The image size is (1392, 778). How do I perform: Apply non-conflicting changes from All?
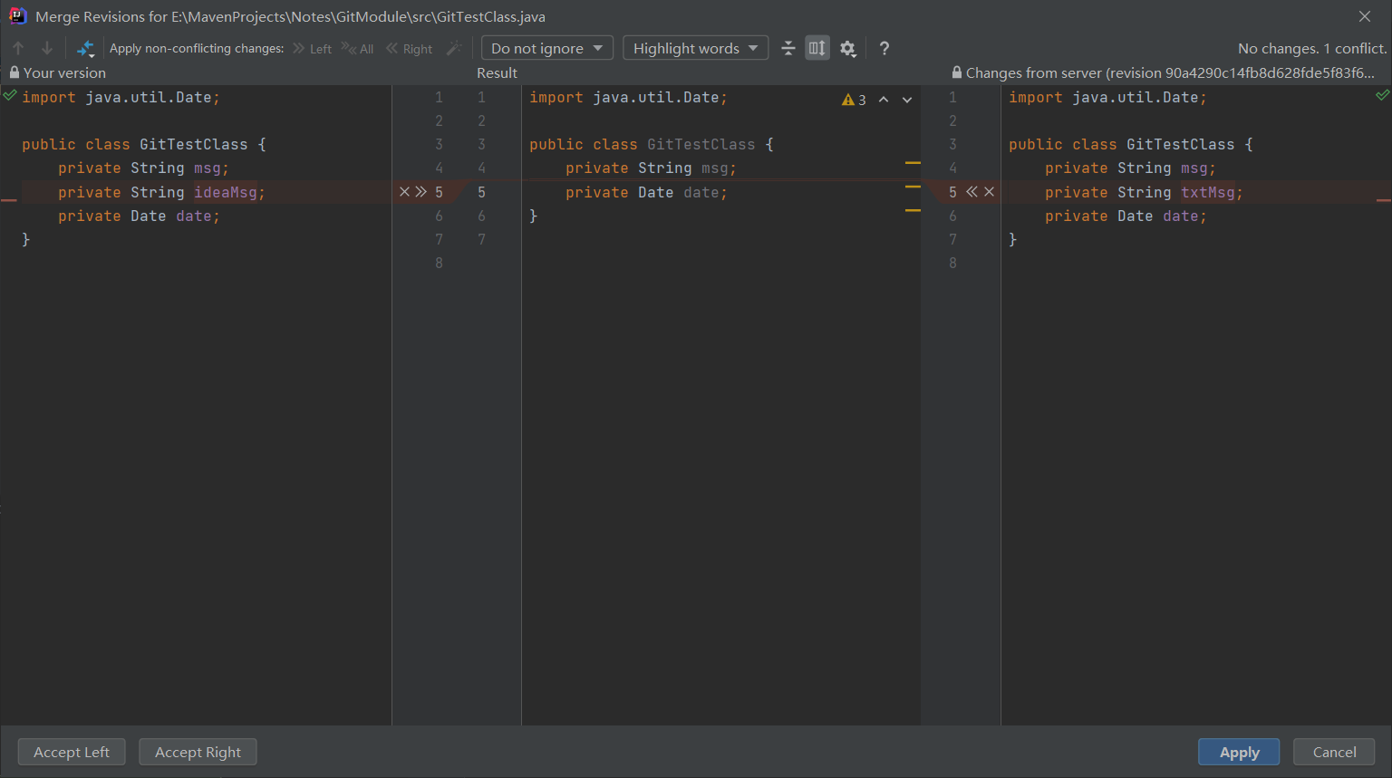(x=357, y=48)
